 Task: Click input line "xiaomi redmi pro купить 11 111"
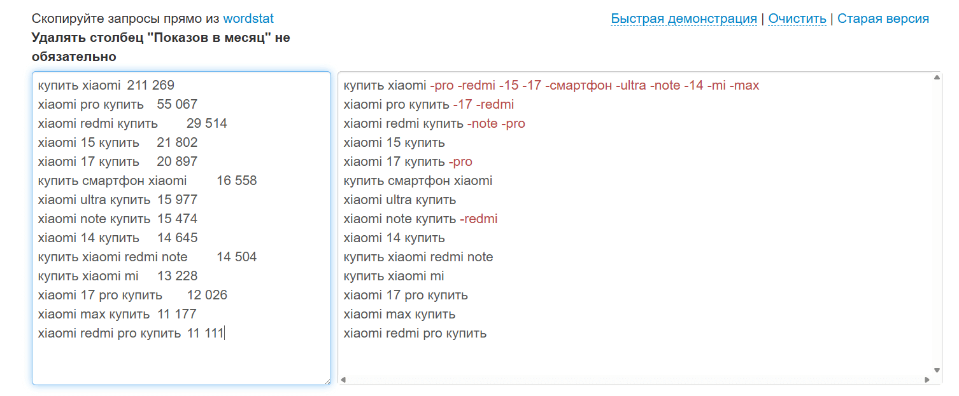131,333
